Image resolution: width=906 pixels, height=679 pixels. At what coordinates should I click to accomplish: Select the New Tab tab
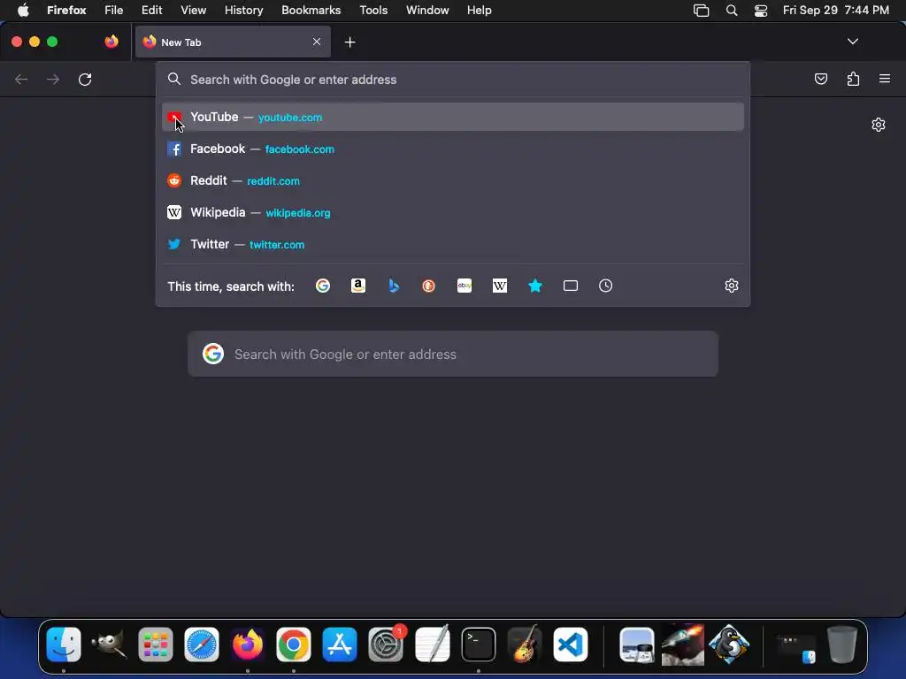click(233, 42)
